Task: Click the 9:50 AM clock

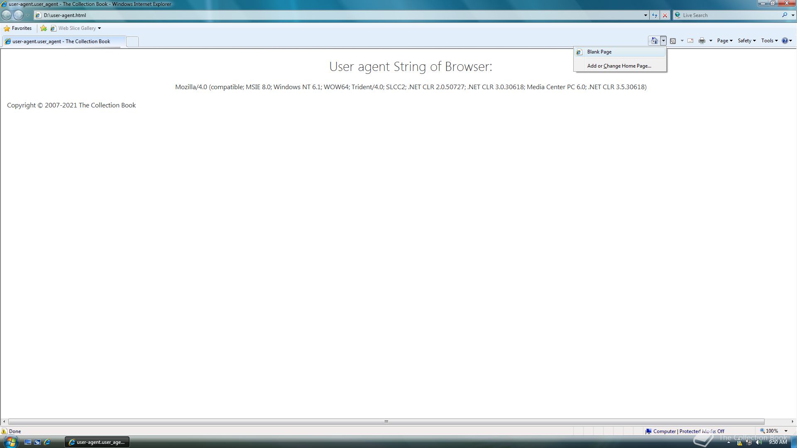Action: 777,442
